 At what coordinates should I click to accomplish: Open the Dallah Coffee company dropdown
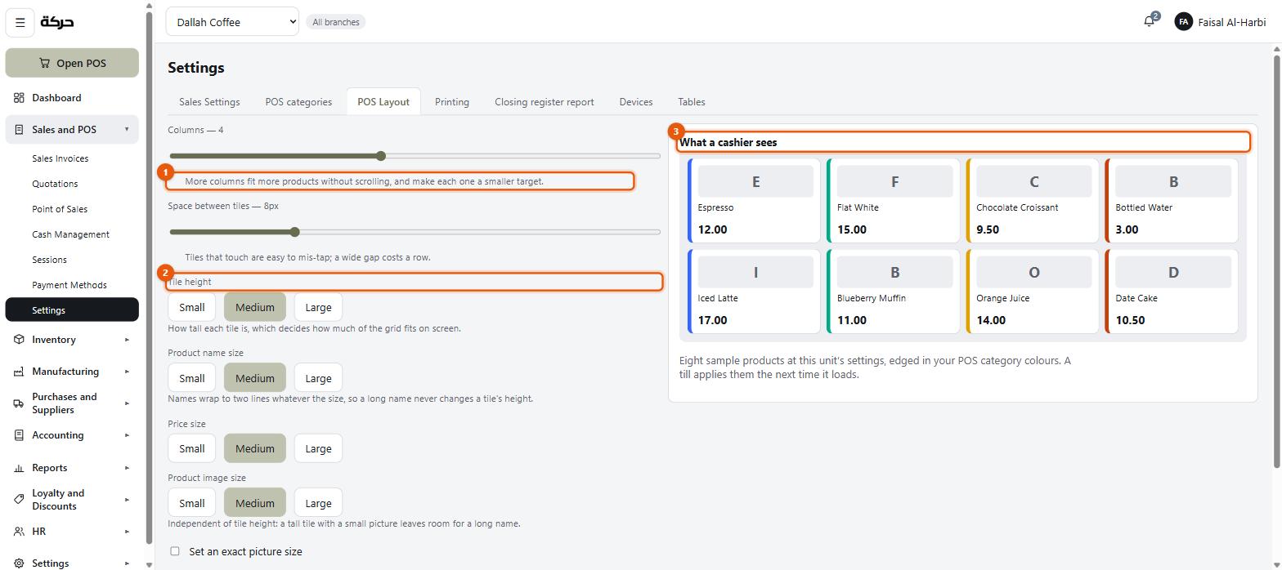(x=232, y=22)
